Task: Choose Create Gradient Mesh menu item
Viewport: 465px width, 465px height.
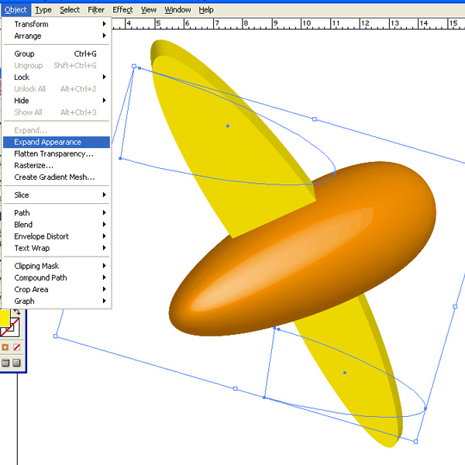Action: tap(57, 177)
